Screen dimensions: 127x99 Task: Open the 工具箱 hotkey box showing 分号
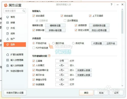[62, 61]
